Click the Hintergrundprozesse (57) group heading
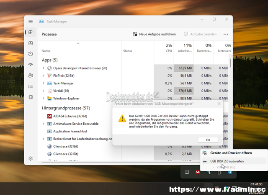This screenshot has height=195, width=268. [66, 108]
